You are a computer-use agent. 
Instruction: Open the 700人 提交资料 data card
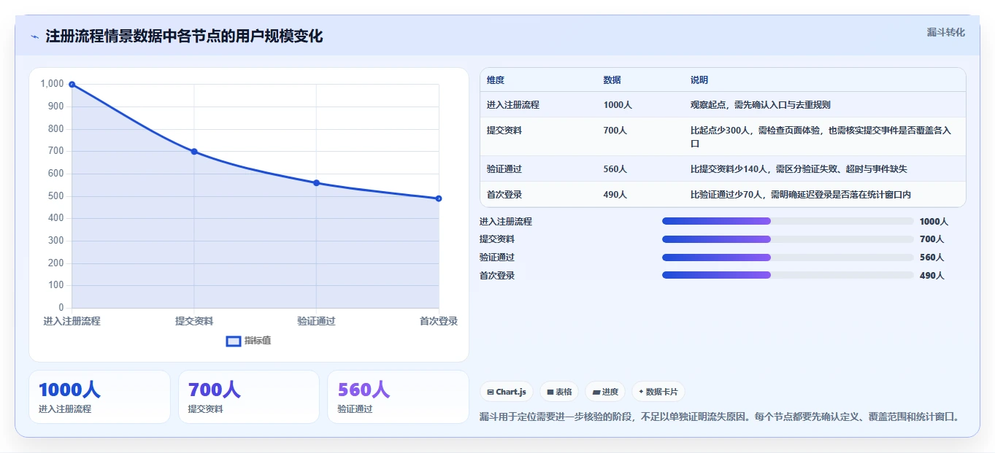[x=249, y=397]
